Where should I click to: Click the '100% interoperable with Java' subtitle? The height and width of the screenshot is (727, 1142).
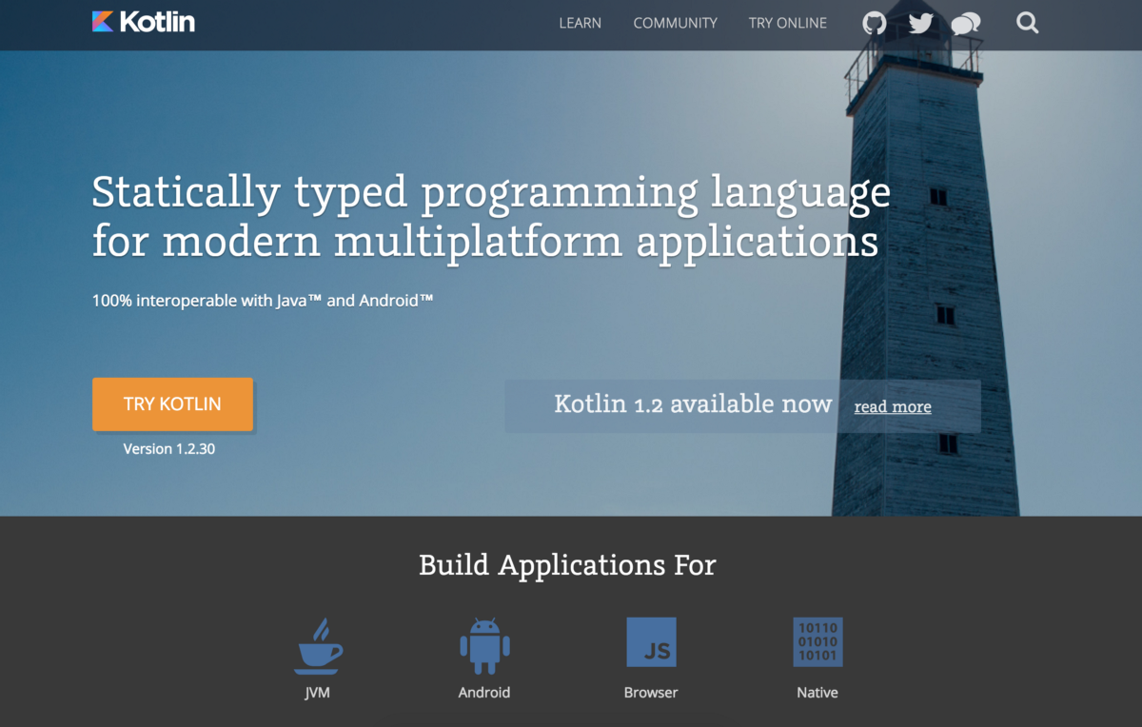pyautogui.click(x=263, y=301)
